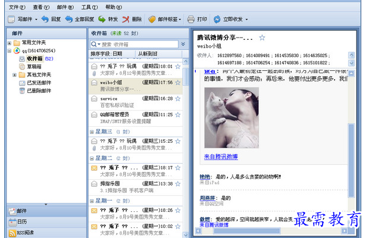Open the 查看 menu
The image size is (366, 238).
[41, 7]
